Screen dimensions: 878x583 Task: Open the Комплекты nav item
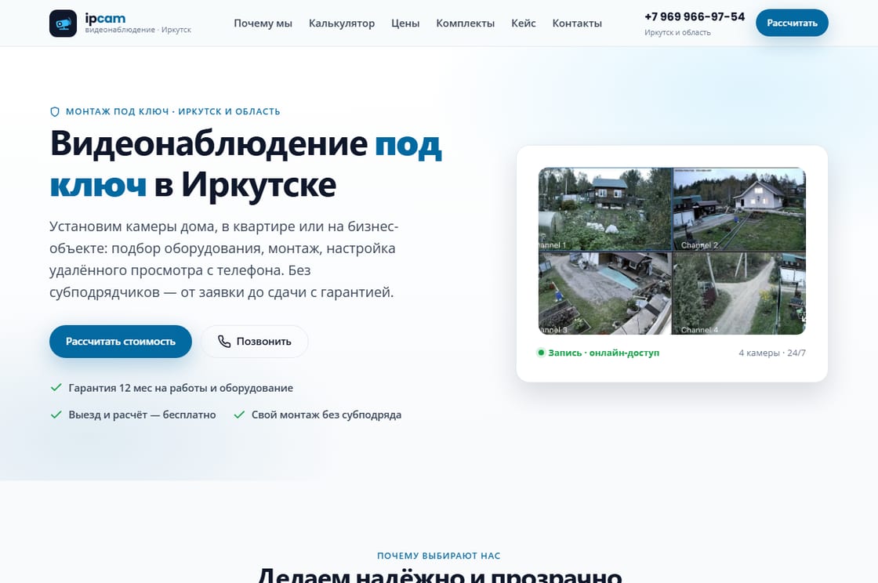click(x=466, y=24)
